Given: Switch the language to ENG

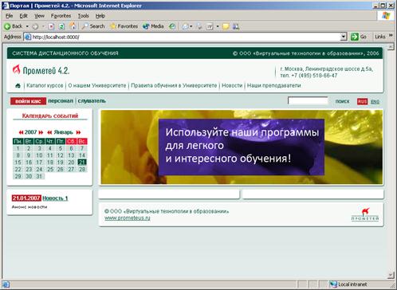Looking at the screenshot, I should [375, 102].
